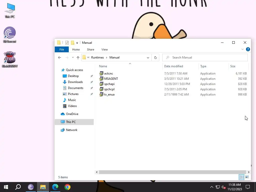Open the Action Center notifications icon

click(248, 187)
